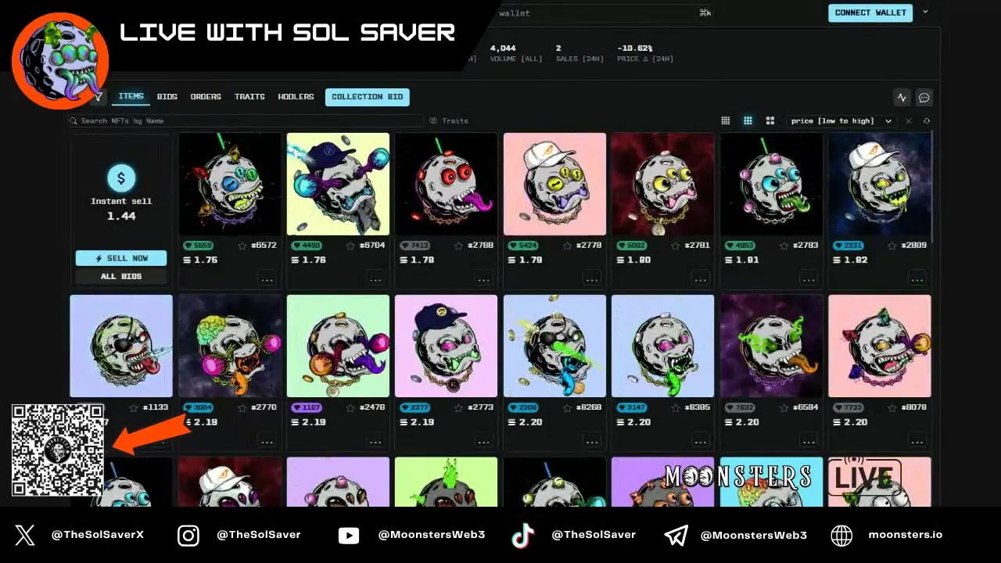Select the small grid view icon
The height and width of the screenshot is (563, 1001).
(726, 121)
